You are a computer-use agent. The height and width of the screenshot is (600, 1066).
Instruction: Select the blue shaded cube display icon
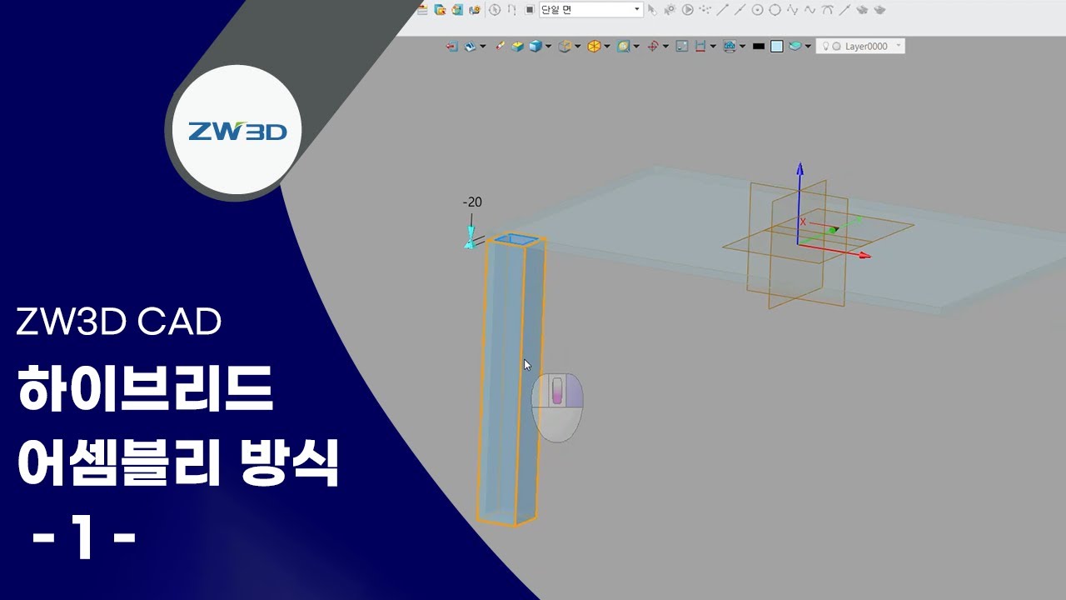535,47
